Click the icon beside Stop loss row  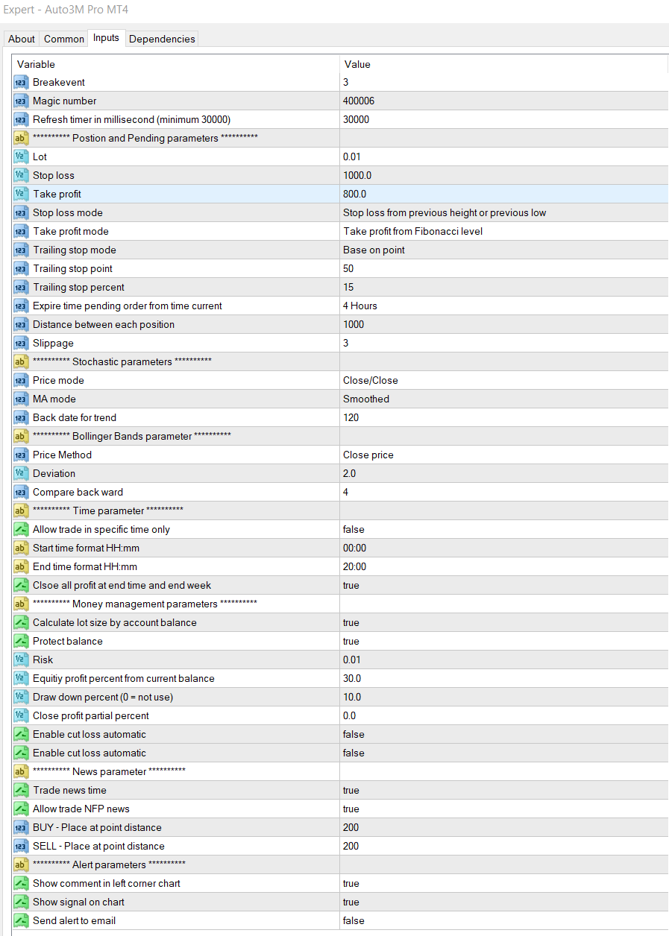(21, 175)
